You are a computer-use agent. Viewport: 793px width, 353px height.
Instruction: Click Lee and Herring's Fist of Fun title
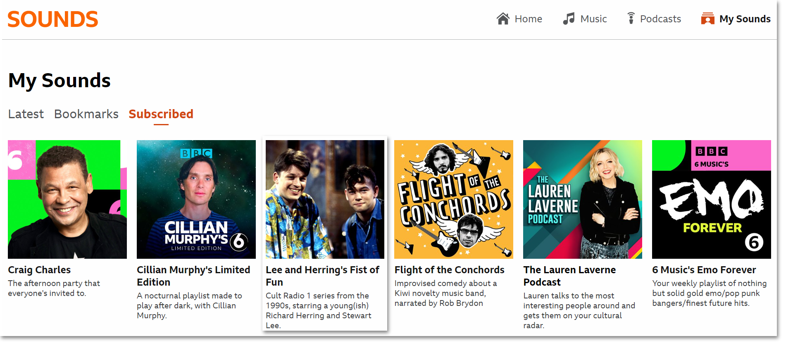[322, 276]
